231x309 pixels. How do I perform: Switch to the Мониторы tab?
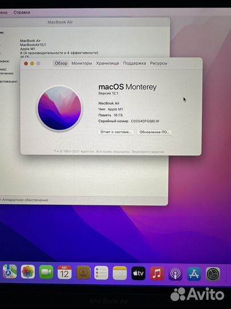click(82, 64)
